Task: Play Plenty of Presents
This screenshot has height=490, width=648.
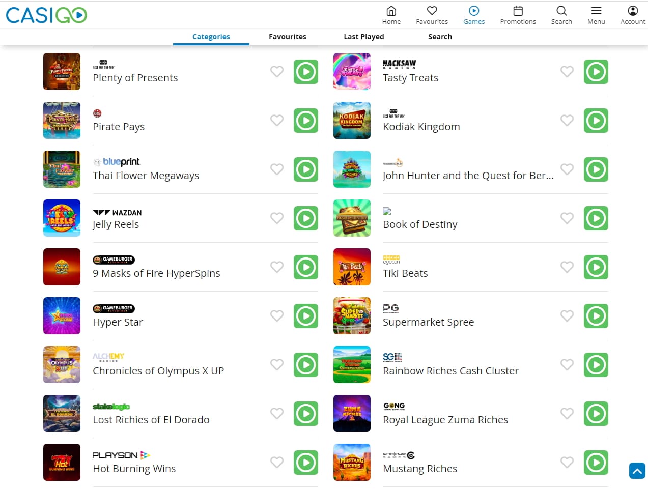Action: point(306,72)
